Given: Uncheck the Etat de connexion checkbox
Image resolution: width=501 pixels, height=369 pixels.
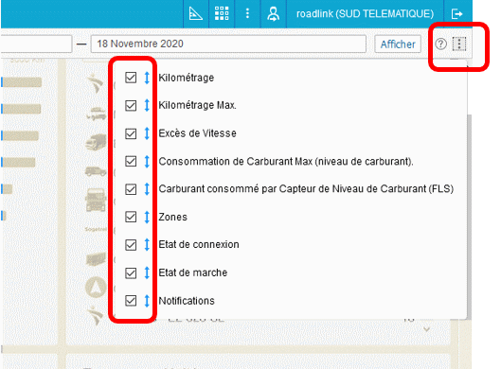Looking at the screenshot, I should (x=131, y=245).
